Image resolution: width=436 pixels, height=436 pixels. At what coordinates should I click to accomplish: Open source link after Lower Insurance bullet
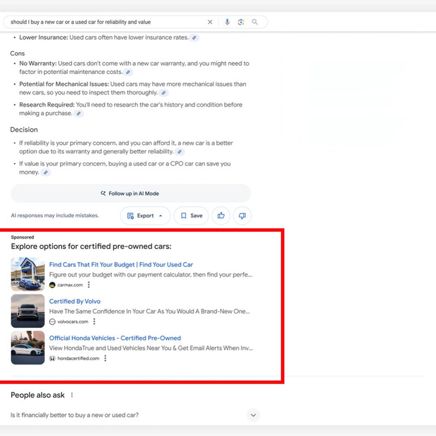[194, 38]
